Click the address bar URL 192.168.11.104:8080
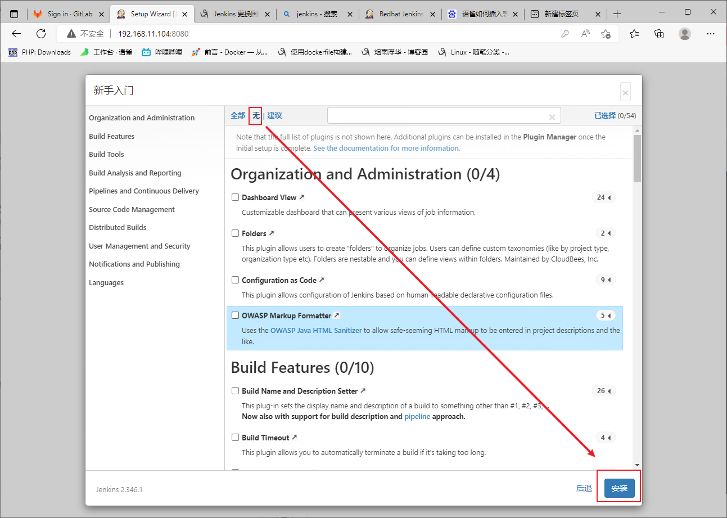 pos(153,34)
